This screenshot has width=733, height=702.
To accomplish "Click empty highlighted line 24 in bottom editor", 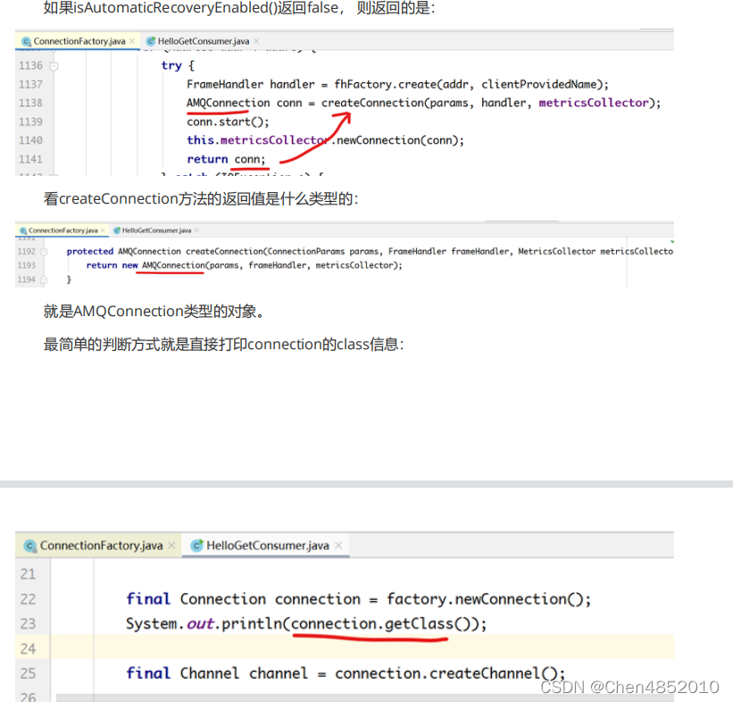I will (x=362, y=648).
